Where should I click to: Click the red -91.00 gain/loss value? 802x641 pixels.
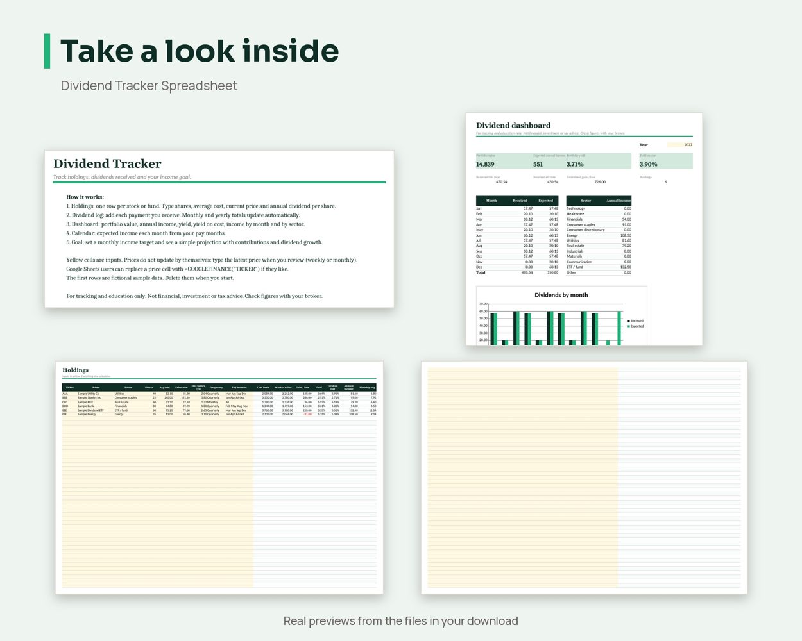(x=308, y=414)
